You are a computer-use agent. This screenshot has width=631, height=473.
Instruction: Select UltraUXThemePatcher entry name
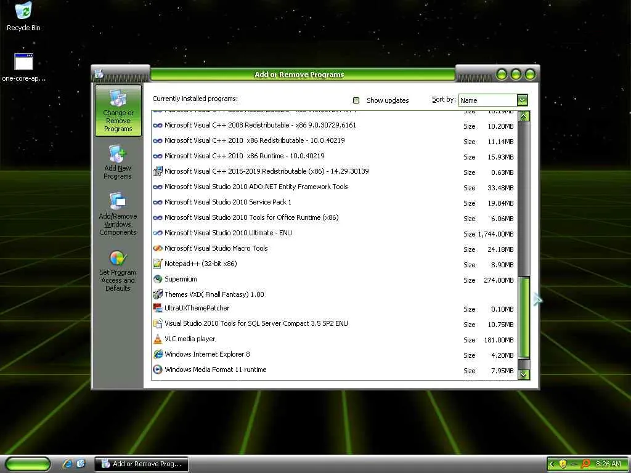click(197, 308)
